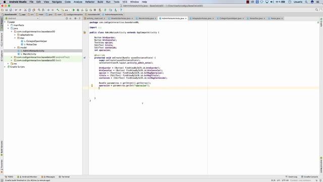This screenshot has height=182, width=323.
Task: Expand Gradle Scripts node
Action: [x=5, y=67]
